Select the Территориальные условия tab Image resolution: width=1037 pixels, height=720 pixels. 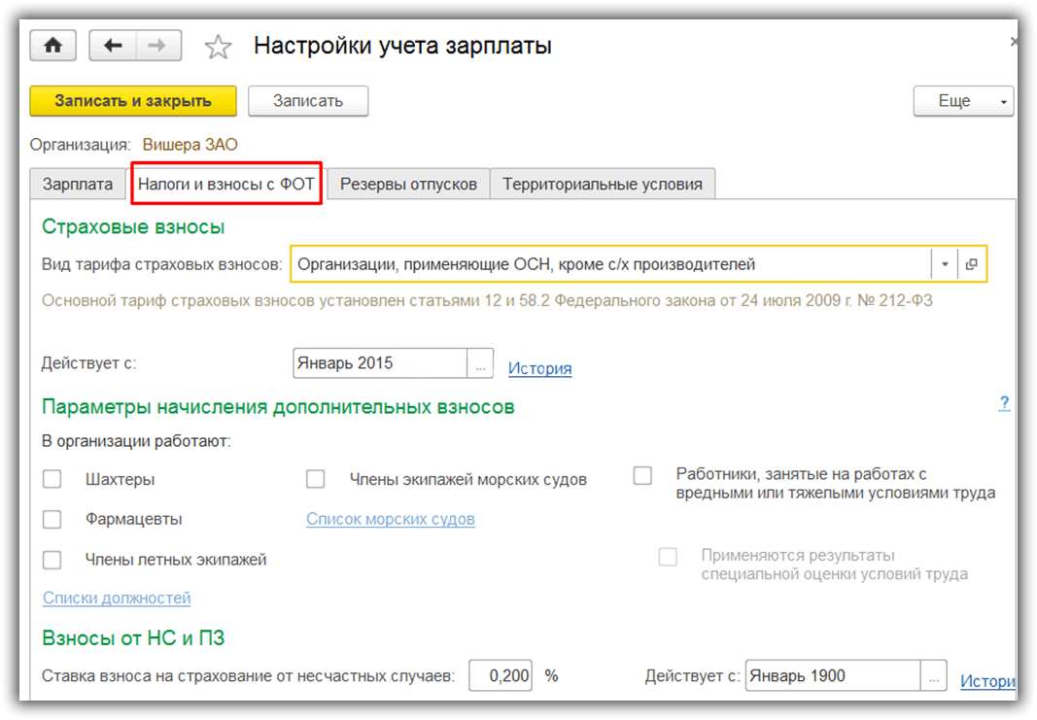pos(602,185)
